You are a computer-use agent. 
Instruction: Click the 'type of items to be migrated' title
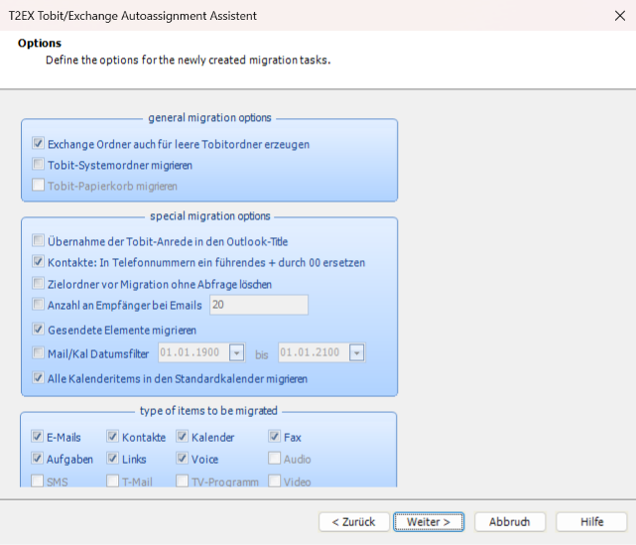pyautogui.click(x=208, y=411)
